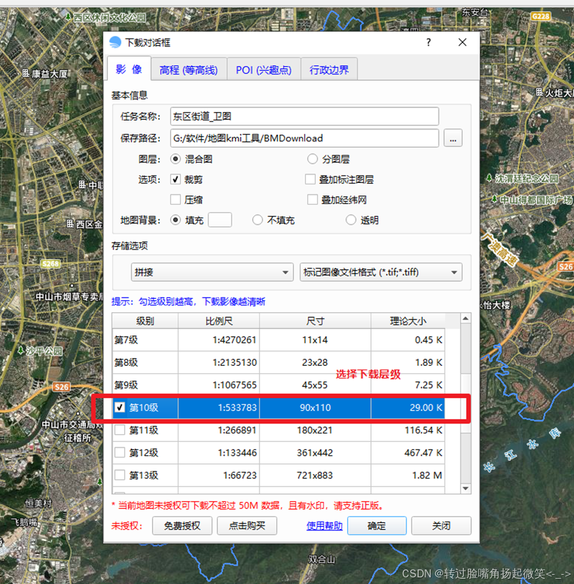
Task: Select the 混合图 radio button
Action: pos(176,159)
